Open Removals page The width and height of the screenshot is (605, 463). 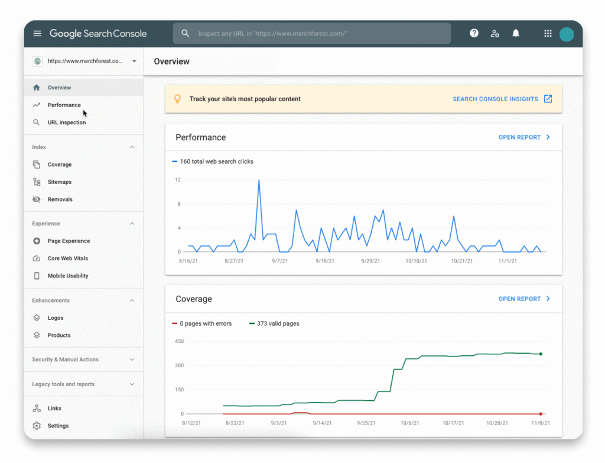[x=84, y=199]
